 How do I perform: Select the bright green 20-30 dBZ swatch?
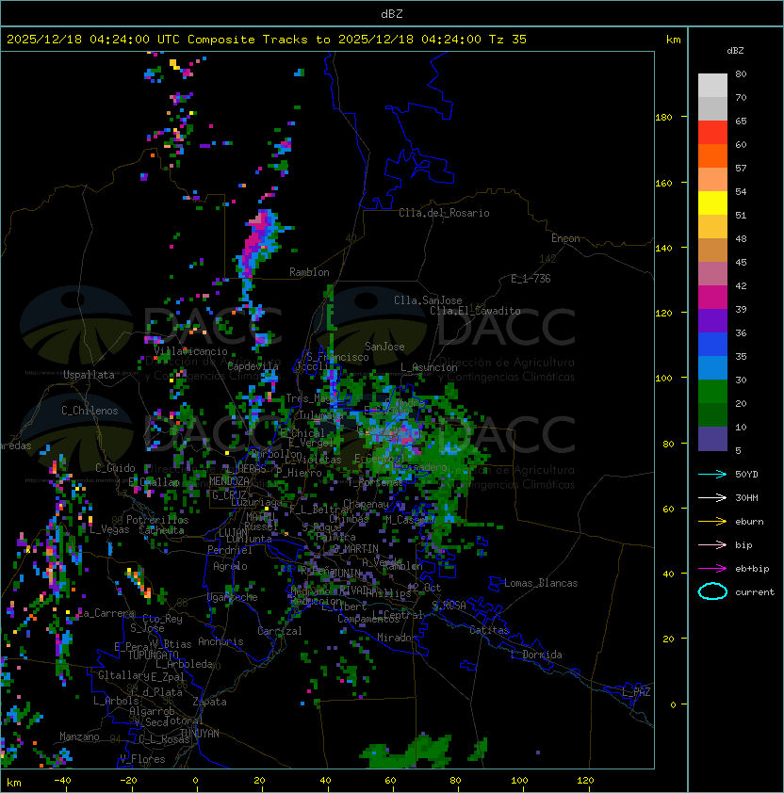[712, 392]
